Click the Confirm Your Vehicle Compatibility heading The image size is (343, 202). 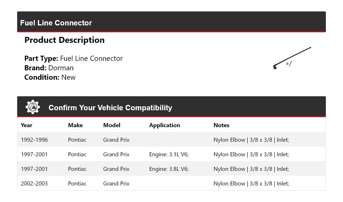(x=110, y=108)
